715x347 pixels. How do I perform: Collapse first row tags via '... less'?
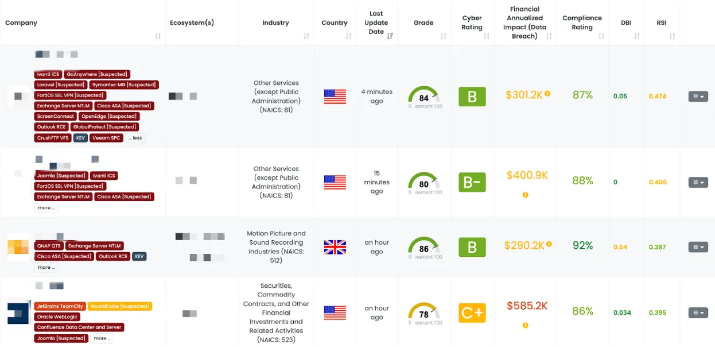point(135,137)
